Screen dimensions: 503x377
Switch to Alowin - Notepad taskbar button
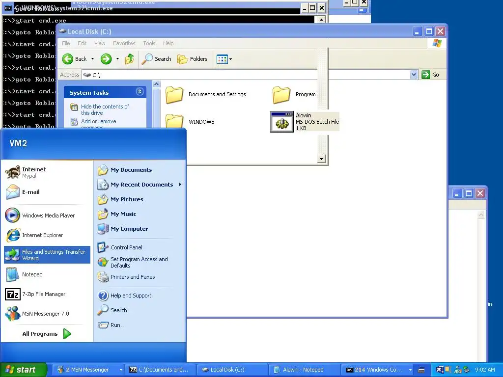[x=304, y=370]
